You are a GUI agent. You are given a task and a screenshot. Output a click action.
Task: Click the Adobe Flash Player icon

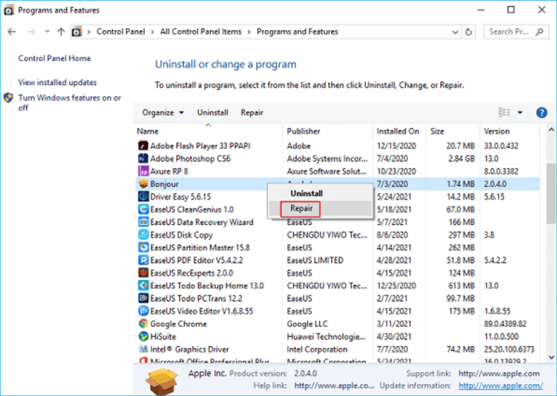point(143,146)
